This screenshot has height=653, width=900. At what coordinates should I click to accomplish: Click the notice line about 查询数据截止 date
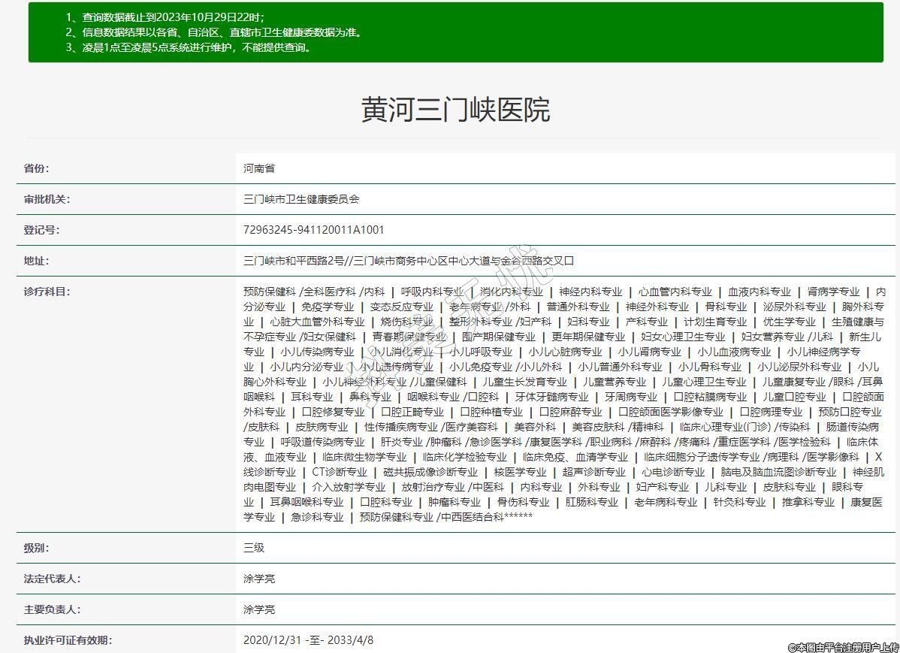coord(165,17)
